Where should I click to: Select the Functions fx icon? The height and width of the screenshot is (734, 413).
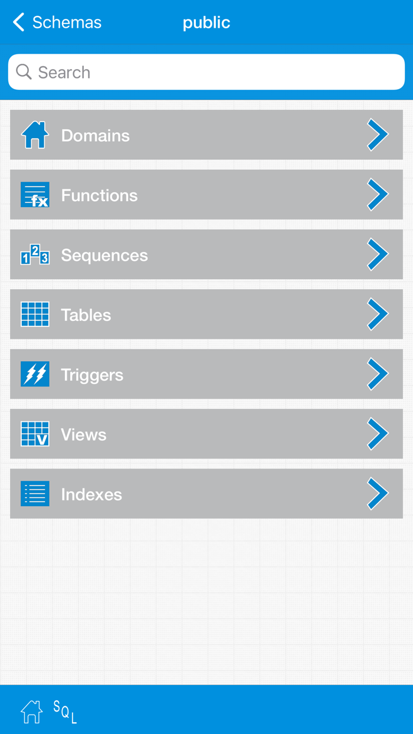click(35, 195)
